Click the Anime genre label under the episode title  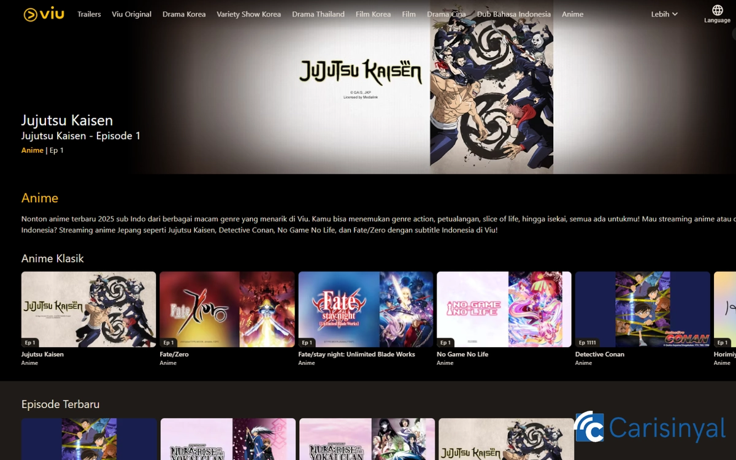32,150
